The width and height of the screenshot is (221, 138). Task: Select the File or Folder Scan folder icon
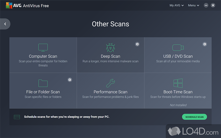point(43,83)
